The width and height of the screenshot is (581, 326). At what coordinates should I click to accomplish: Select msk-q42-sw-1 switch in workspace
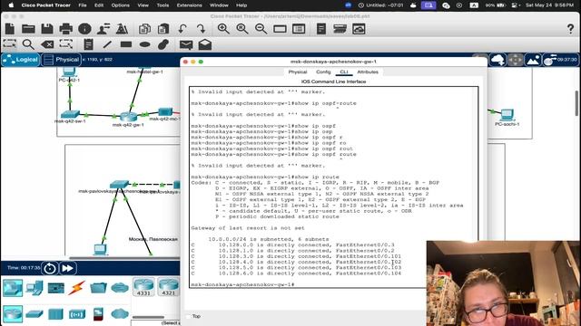tap(71, 114)
